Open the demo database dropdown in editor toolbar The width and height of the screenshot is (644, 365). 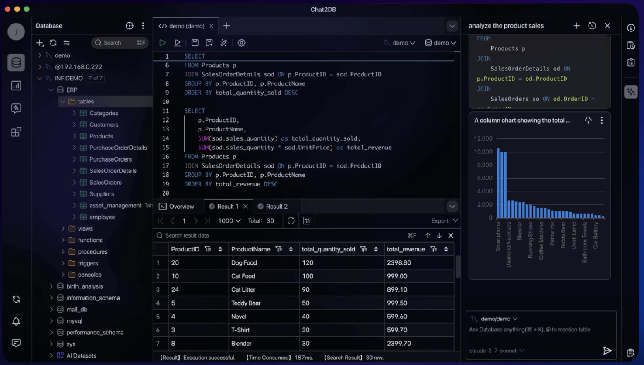coord(440,43)
